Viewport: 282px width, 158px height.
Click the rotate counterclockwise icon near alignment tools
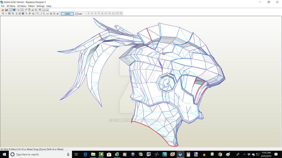(110, 13)
